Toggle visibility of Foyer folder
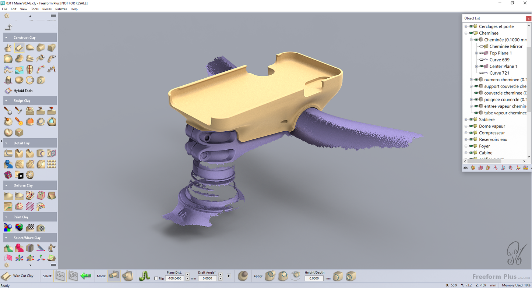532x288 pixels. 471,146
